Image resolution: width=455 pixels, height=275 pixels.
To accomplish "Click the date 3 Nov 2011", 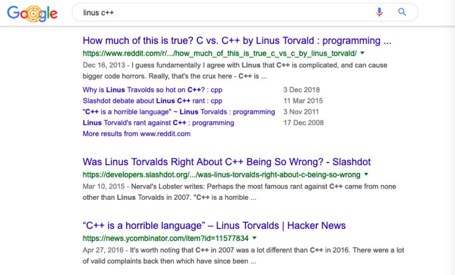I will click(x=301, y=112).
